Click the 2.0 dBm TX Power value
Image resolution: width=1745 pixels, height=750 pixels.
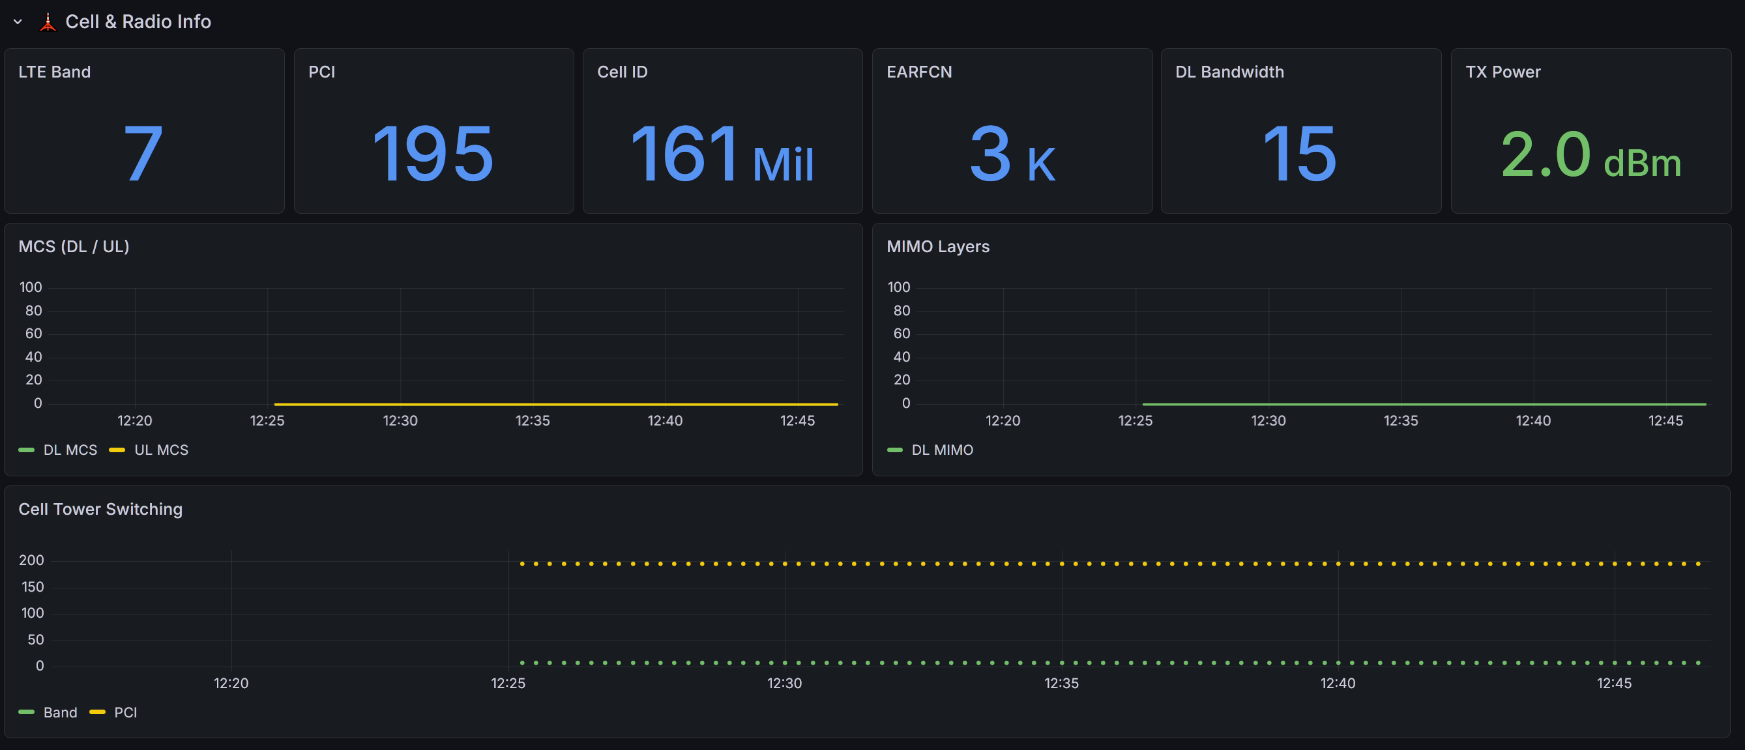coord(1590,156)
